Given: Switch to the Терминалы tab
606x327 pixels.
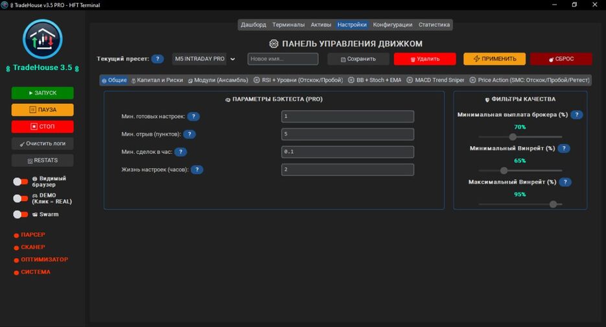Looking at the screenshot, I should tap(288, 25).
